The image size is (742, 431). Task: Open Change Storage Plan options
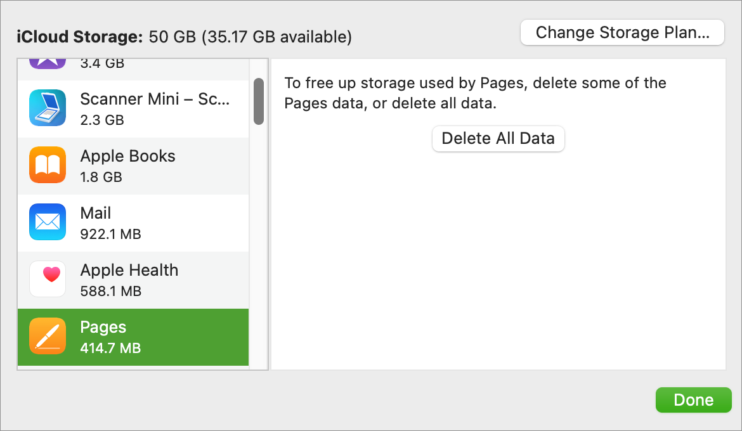[622, 33]
